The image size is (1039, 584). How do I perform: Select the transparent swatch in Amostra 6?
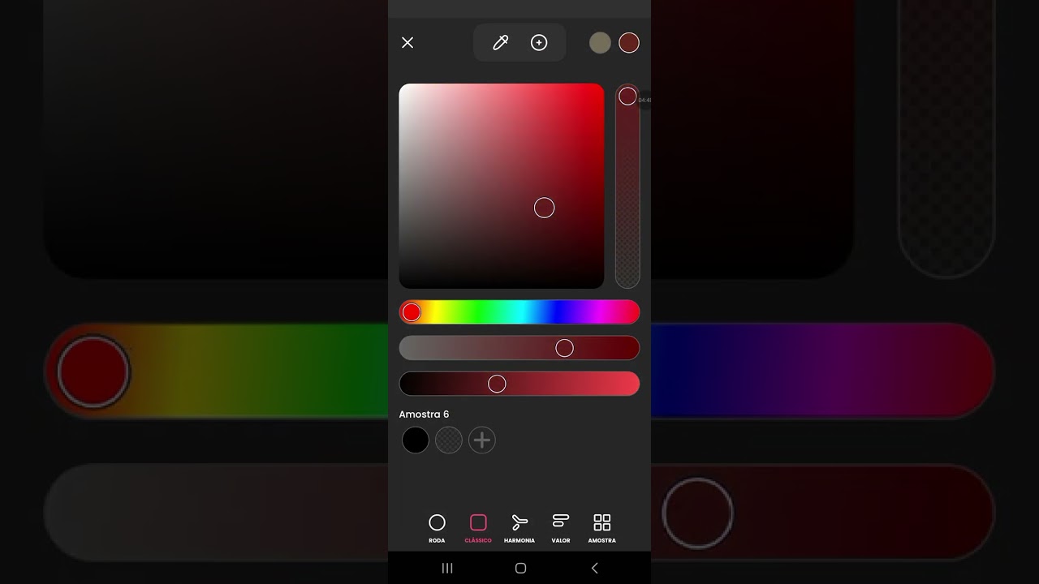point(449,440)
